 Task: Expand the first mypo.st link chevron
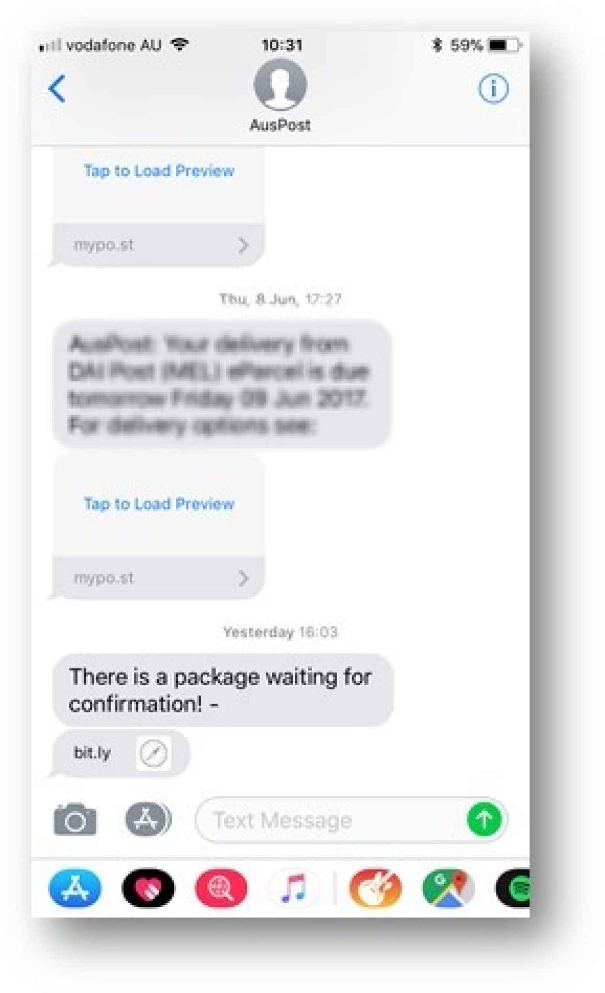(x=243, y=245)
